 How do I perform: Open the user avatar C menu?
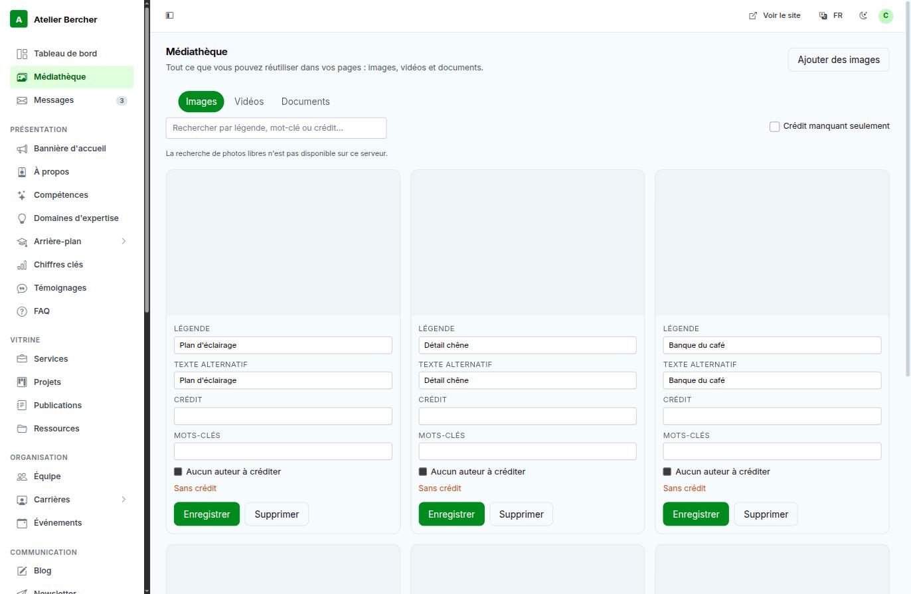[886, 16]
